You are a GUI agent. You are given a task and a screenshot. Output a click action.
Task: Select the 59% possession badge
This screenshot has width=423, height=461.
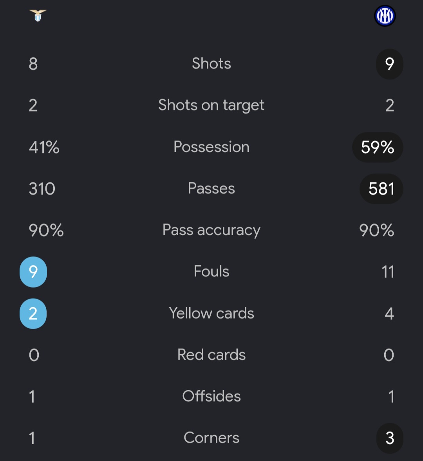coord(378,147)
